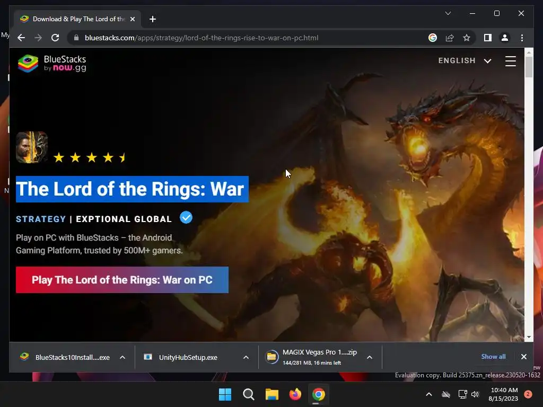The width and height of the screenshot is (543, 407).
Task: Click the scrollbar down arrow
Action: [529, 337]
